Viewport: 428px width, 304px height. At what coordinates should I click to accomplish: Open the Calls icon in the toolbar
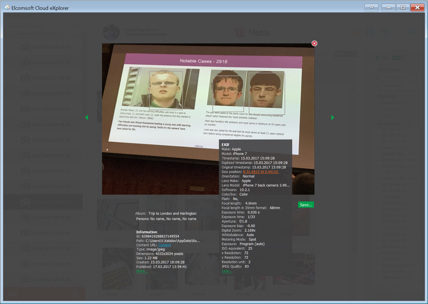click(x=399, y=32)
